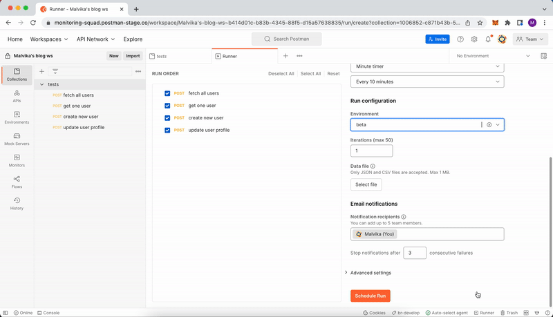The height and width of the screenshot is (317, 553).
Task: Uncheck the 'fetch all users' request
Action: click(x=167, y=93)
